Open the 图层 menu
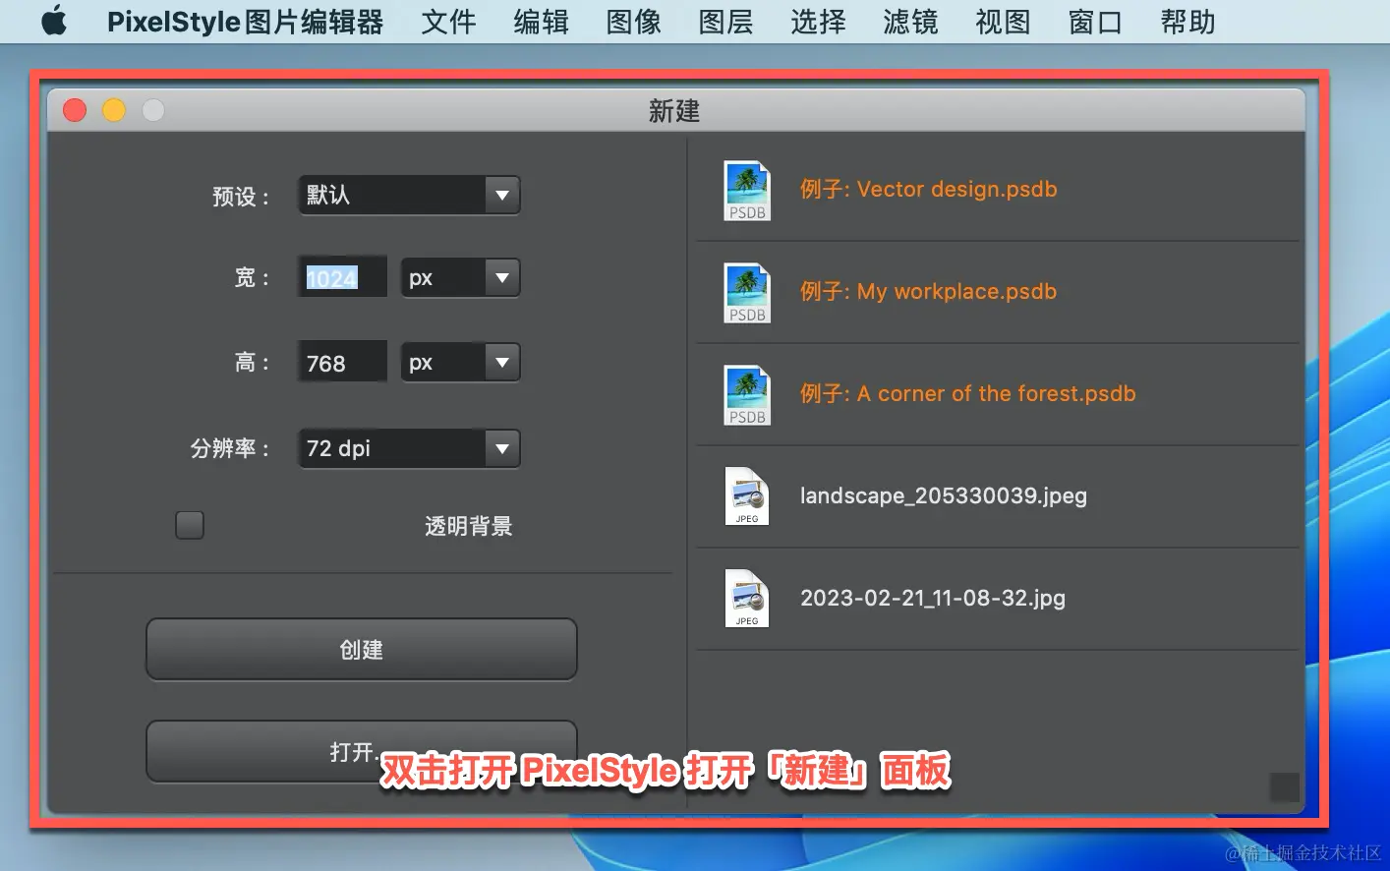This screenshot has height=871, width=1390. tap(725, 22)
